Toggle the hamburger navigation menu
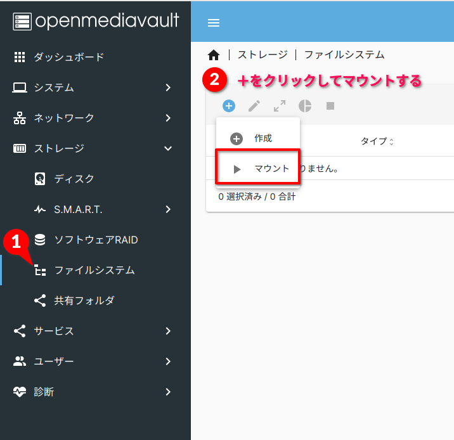Screen dimensions: 454x440 pos(214,23)
